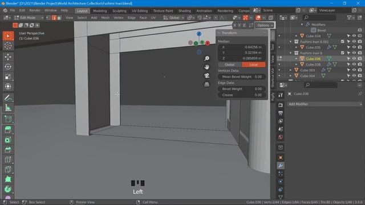Set transform coordinates to Global
The image size is (365, 205).
coord(230,64)
